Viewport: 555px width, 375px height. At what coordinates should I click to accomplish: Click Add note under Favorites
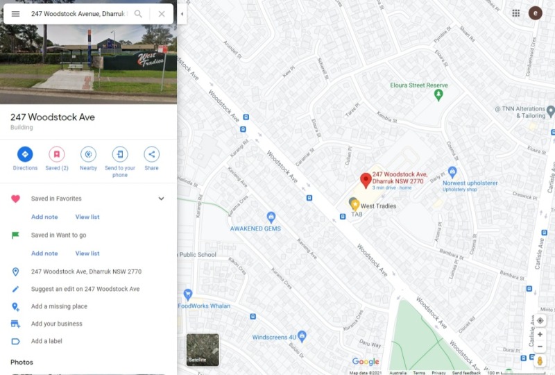tap(44, 217)
